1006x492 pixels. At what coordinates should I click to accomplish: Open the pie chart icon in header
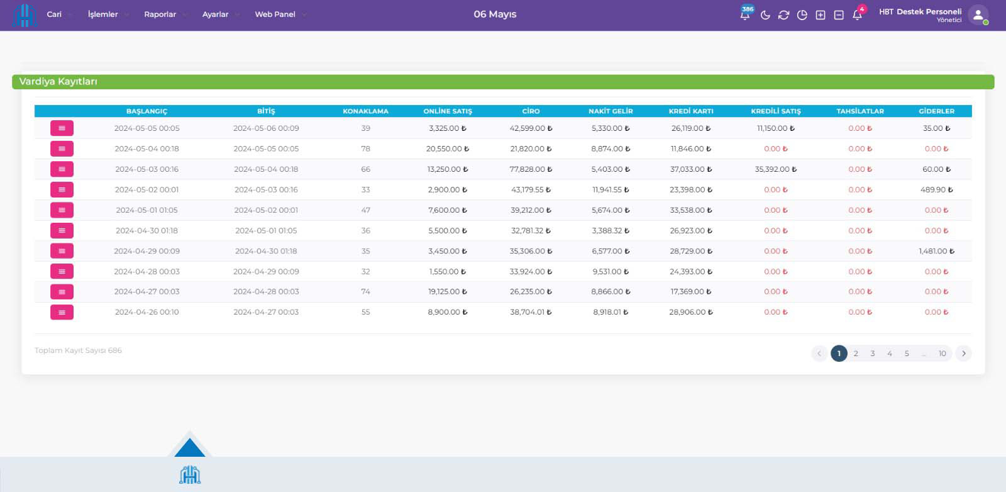802,15
